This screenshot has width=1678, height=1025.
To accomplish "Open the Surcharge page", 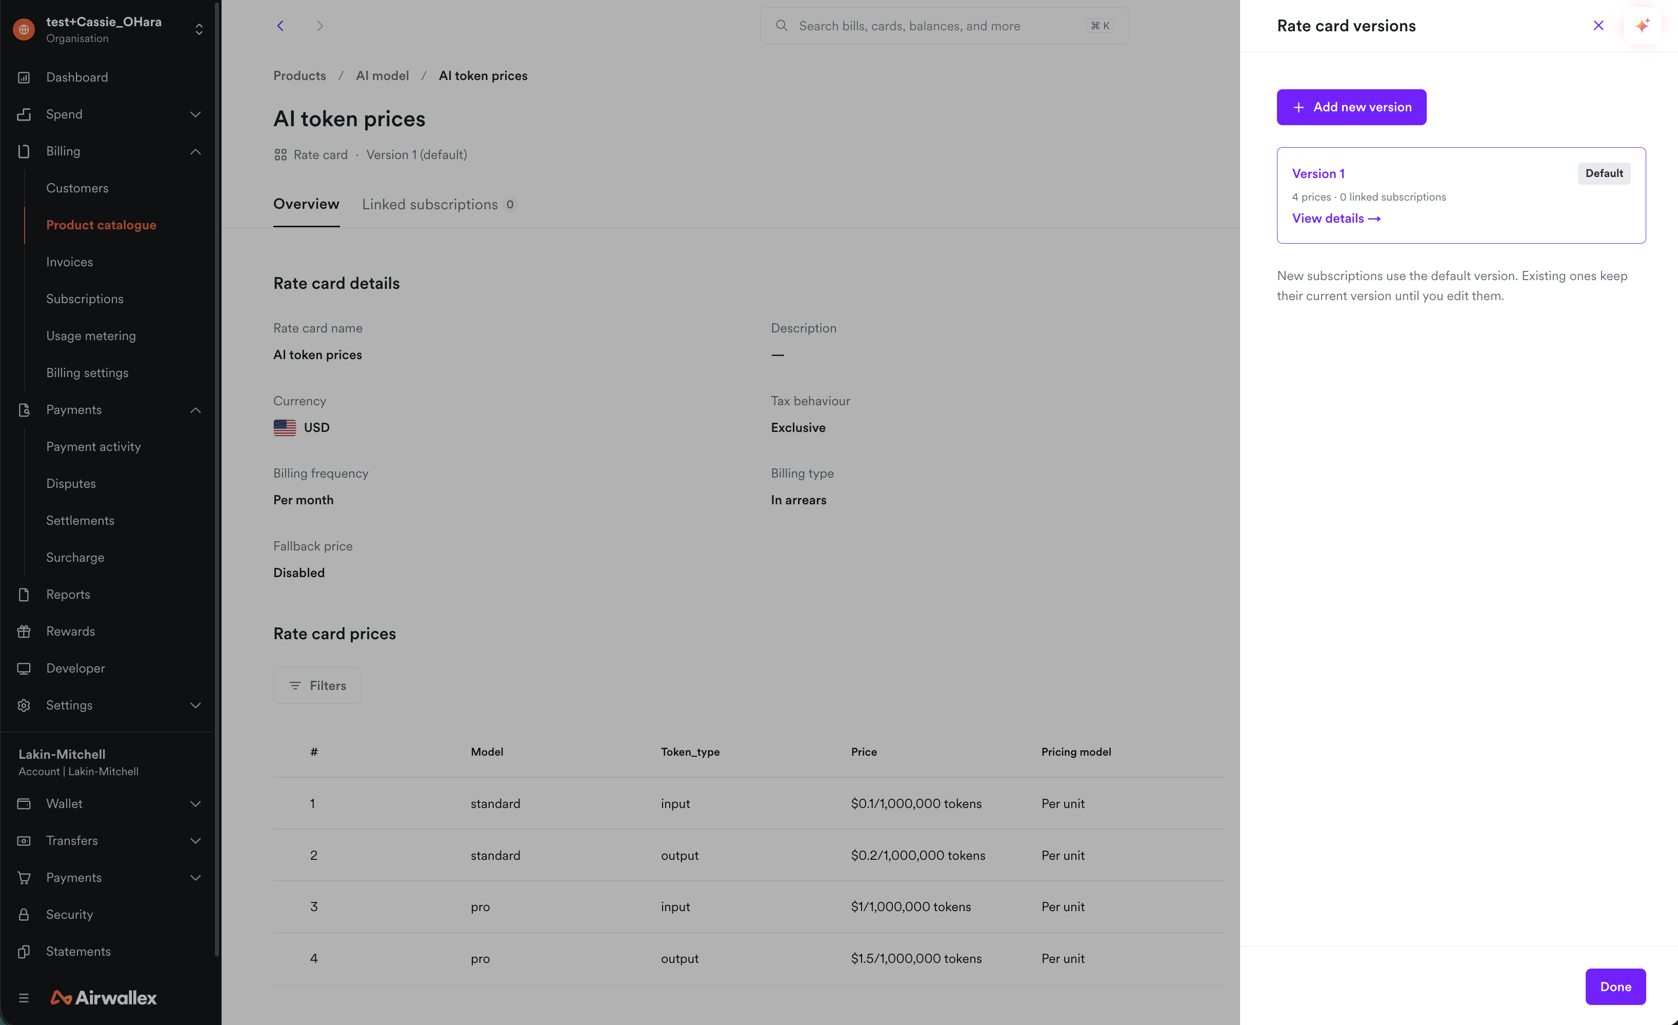I will pyautogui.click(x=75, y=557).
